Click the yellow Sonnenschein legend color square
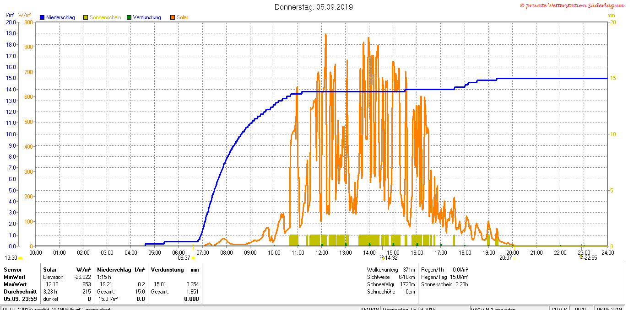Screen dimensions: 639x310 tap(86, 17)
